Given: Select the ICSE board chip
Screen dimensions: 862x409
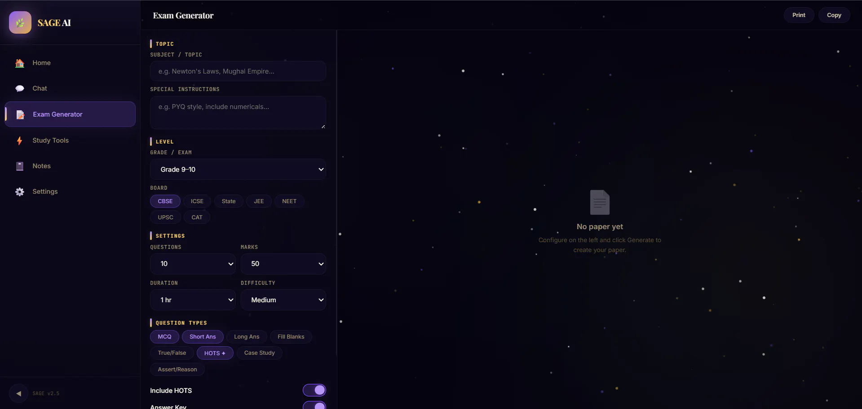Looking at the screenshot, I should [x=197, y=201].
